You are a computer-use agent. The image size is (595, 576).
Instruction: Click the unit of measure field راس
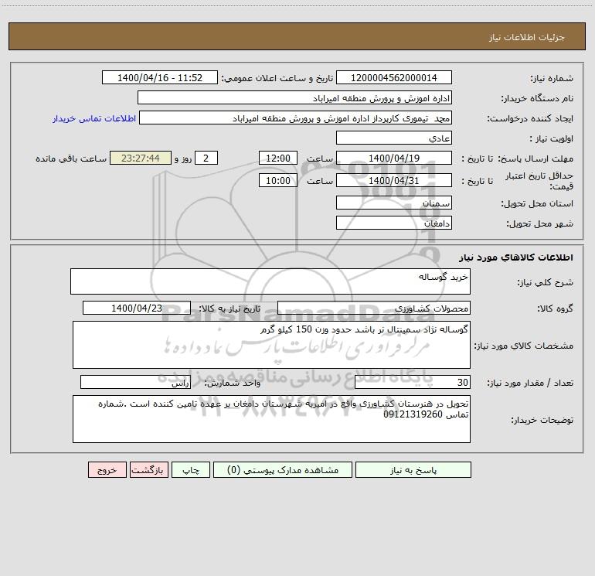tap(135, 382)
